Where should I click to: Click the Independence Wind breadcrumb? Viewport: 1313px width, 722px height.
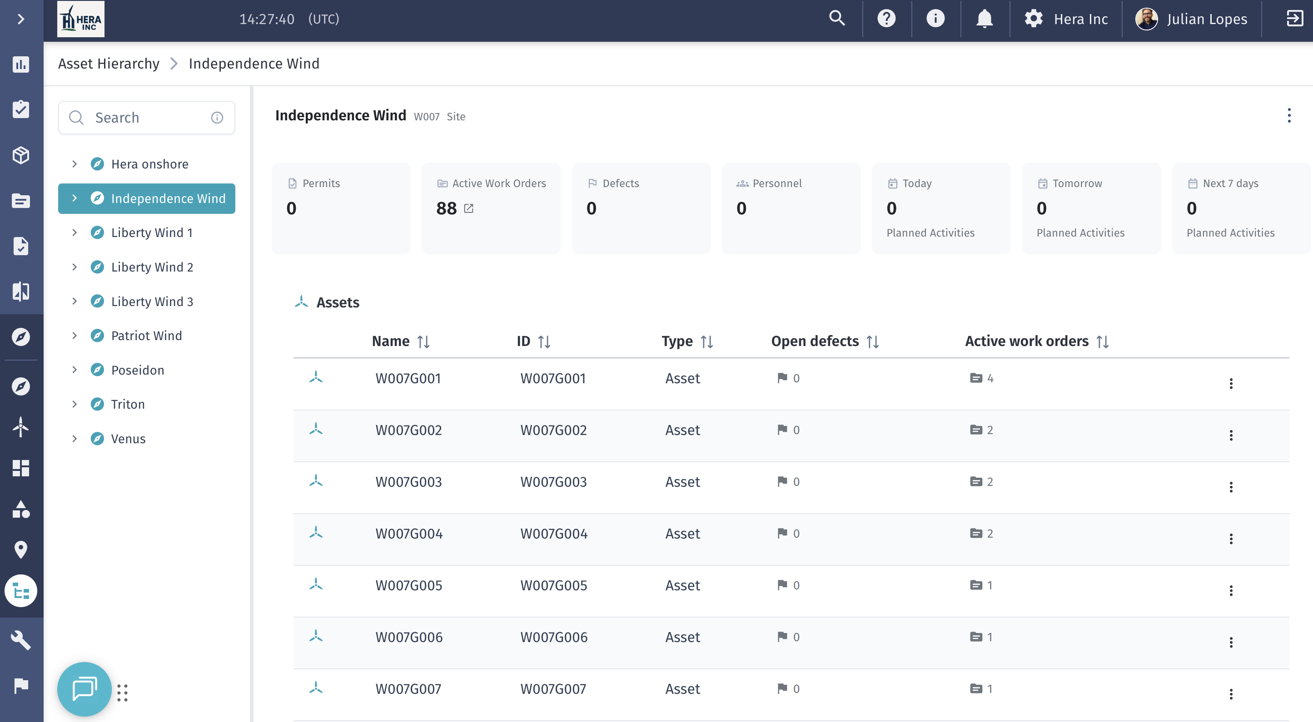coord(254,64)
